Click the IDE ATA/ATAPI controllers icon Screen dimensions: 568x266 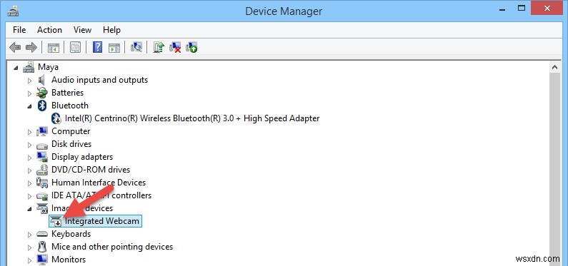(x=42, y=196)
